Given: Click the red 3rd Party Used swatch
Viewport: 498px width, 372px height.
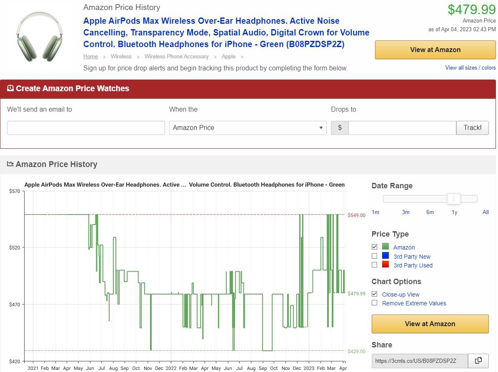Looking at the screenshot, I should [x=385, y=265].
